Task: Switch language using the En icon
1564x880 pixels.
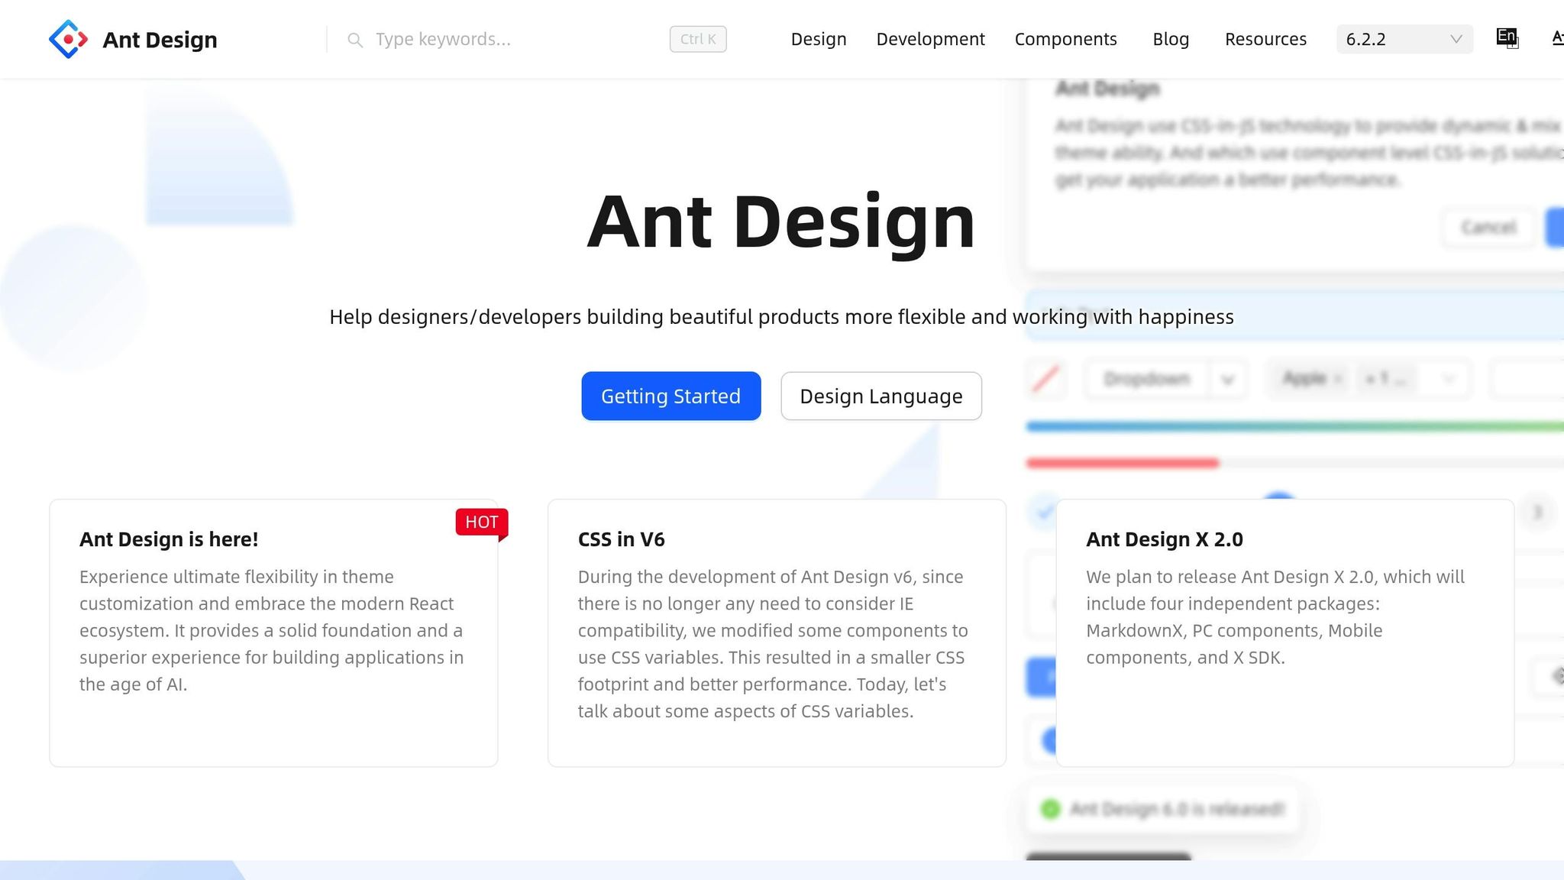Action: point(1506,37)
